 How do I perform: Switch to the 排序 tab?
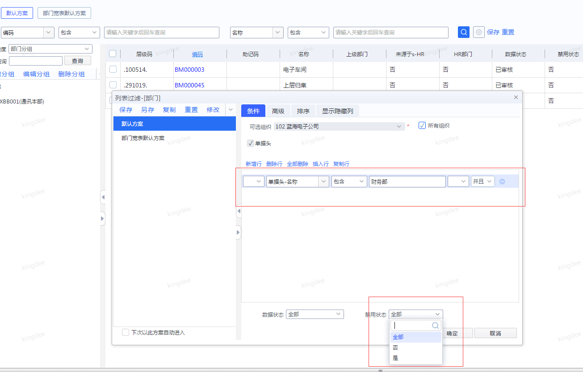point(303,111)
